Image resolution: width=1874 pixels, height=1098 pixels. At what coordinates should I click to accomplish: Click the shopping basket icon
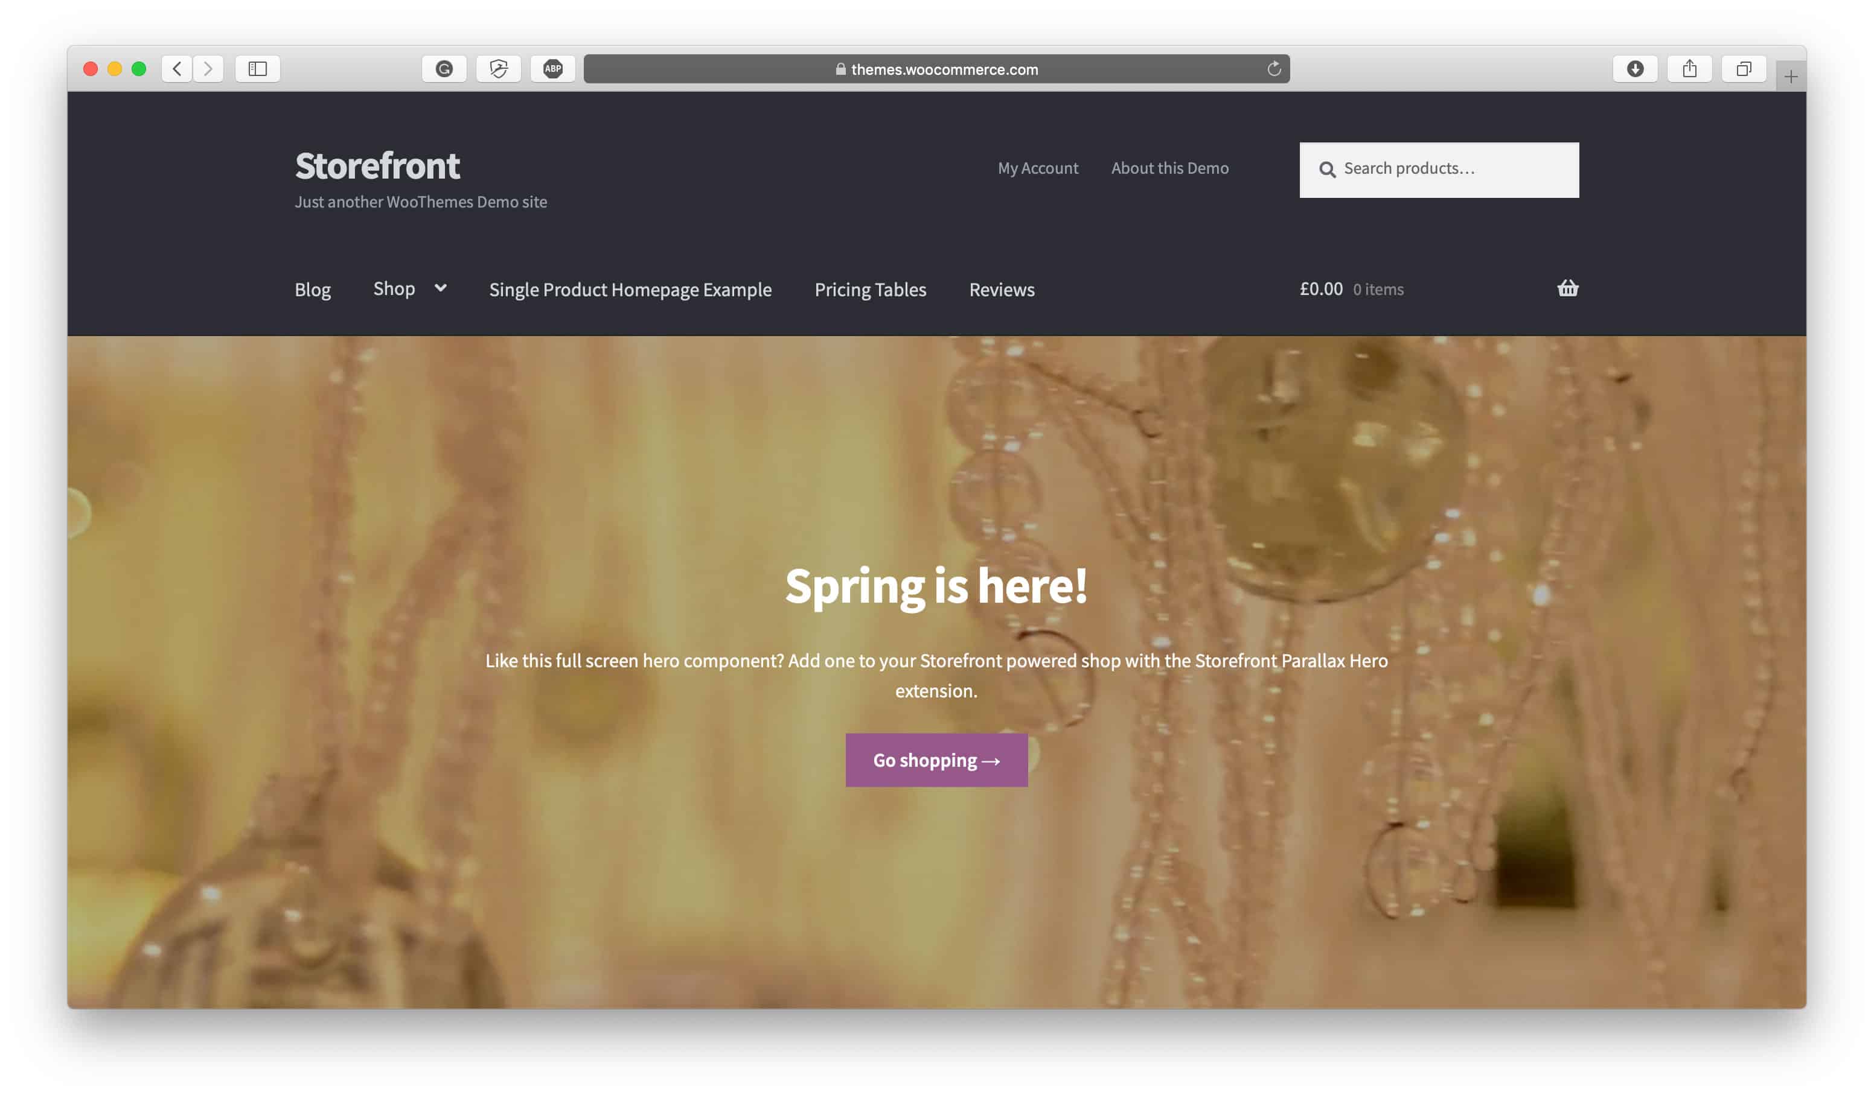[x=1567, y=289]
